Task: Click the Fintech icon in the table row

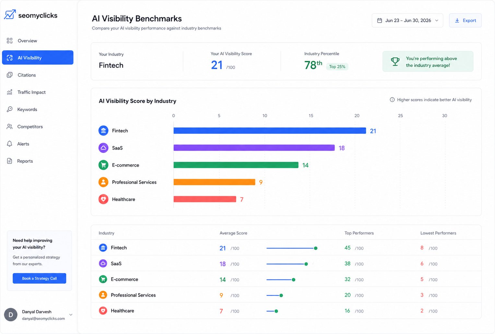Action: coord(103,248)
